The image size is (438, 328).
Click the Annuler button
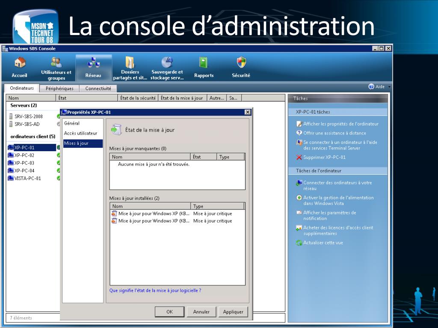pos(201,312)
